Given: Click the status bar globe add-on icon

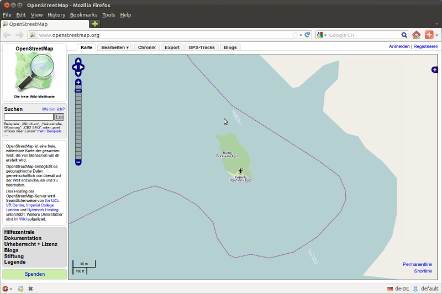Looking at the screenshot, I should point(20,288).
